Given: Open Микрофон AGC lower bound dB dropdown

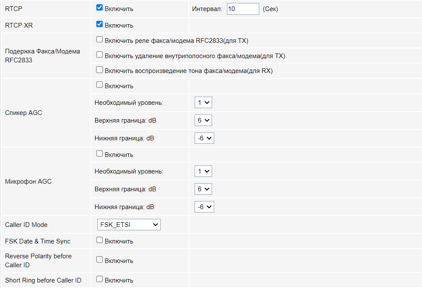Looking at the screenshot, I should 204,207.
